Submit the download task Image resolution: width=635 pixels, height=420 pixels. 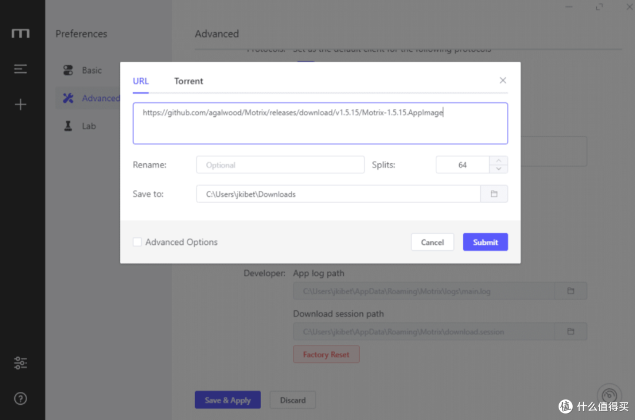[x=485, y=242]
